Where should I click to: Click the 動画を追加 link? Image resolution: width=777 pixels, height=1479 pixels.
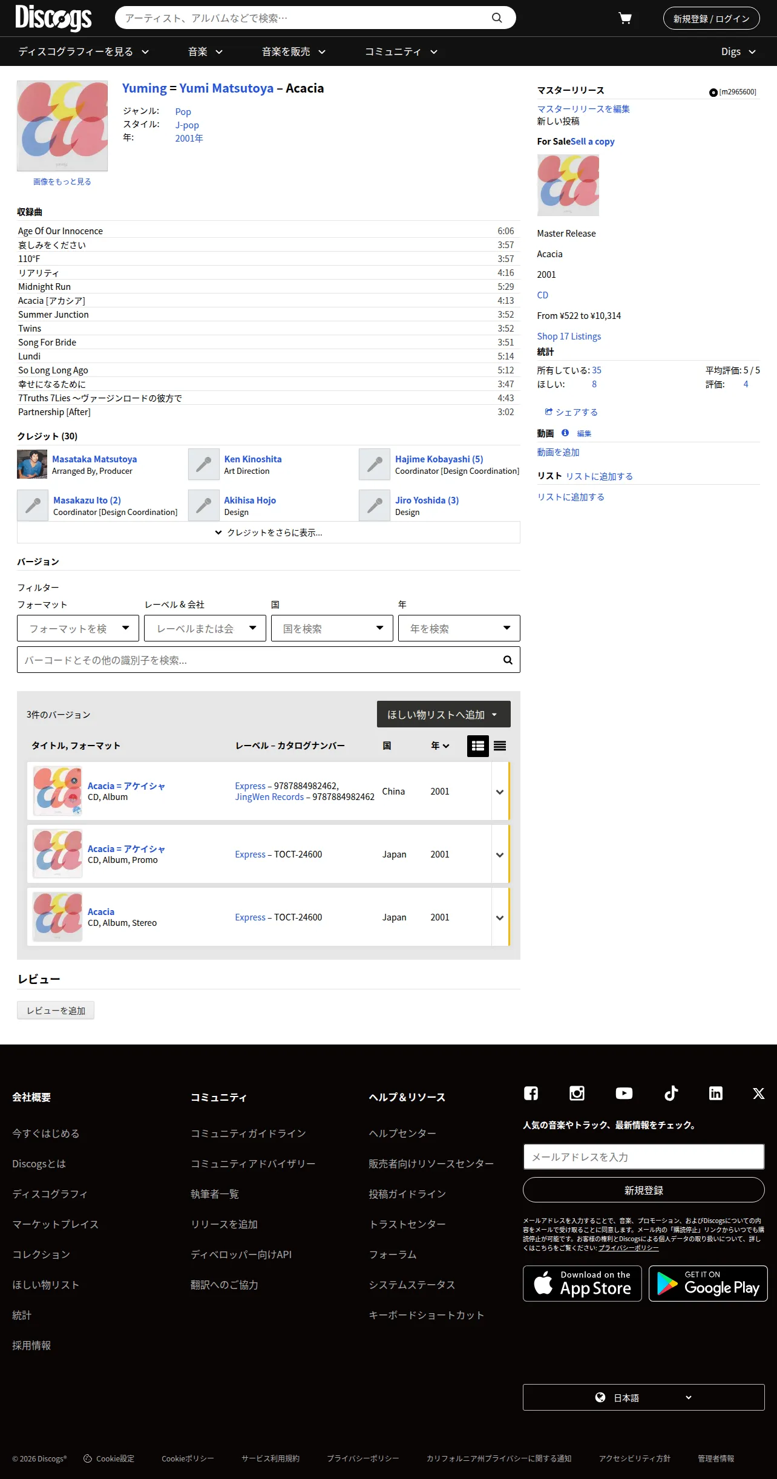pos(559,452)
